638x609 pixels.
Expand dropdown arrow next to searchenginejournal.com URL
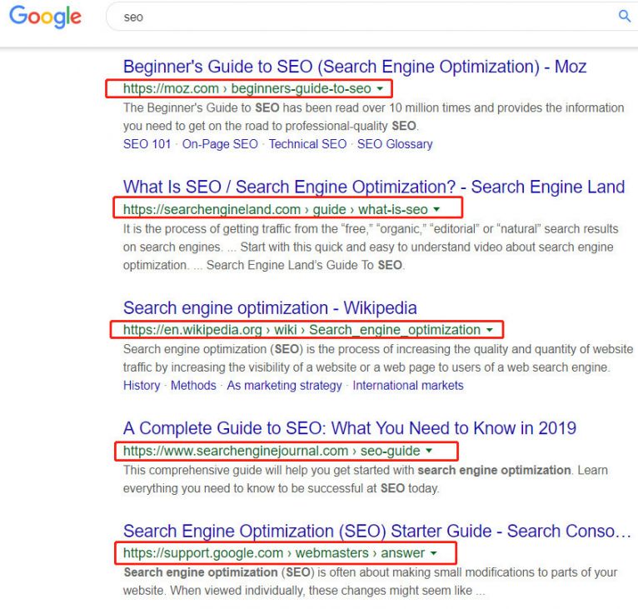tap(429, 451)
